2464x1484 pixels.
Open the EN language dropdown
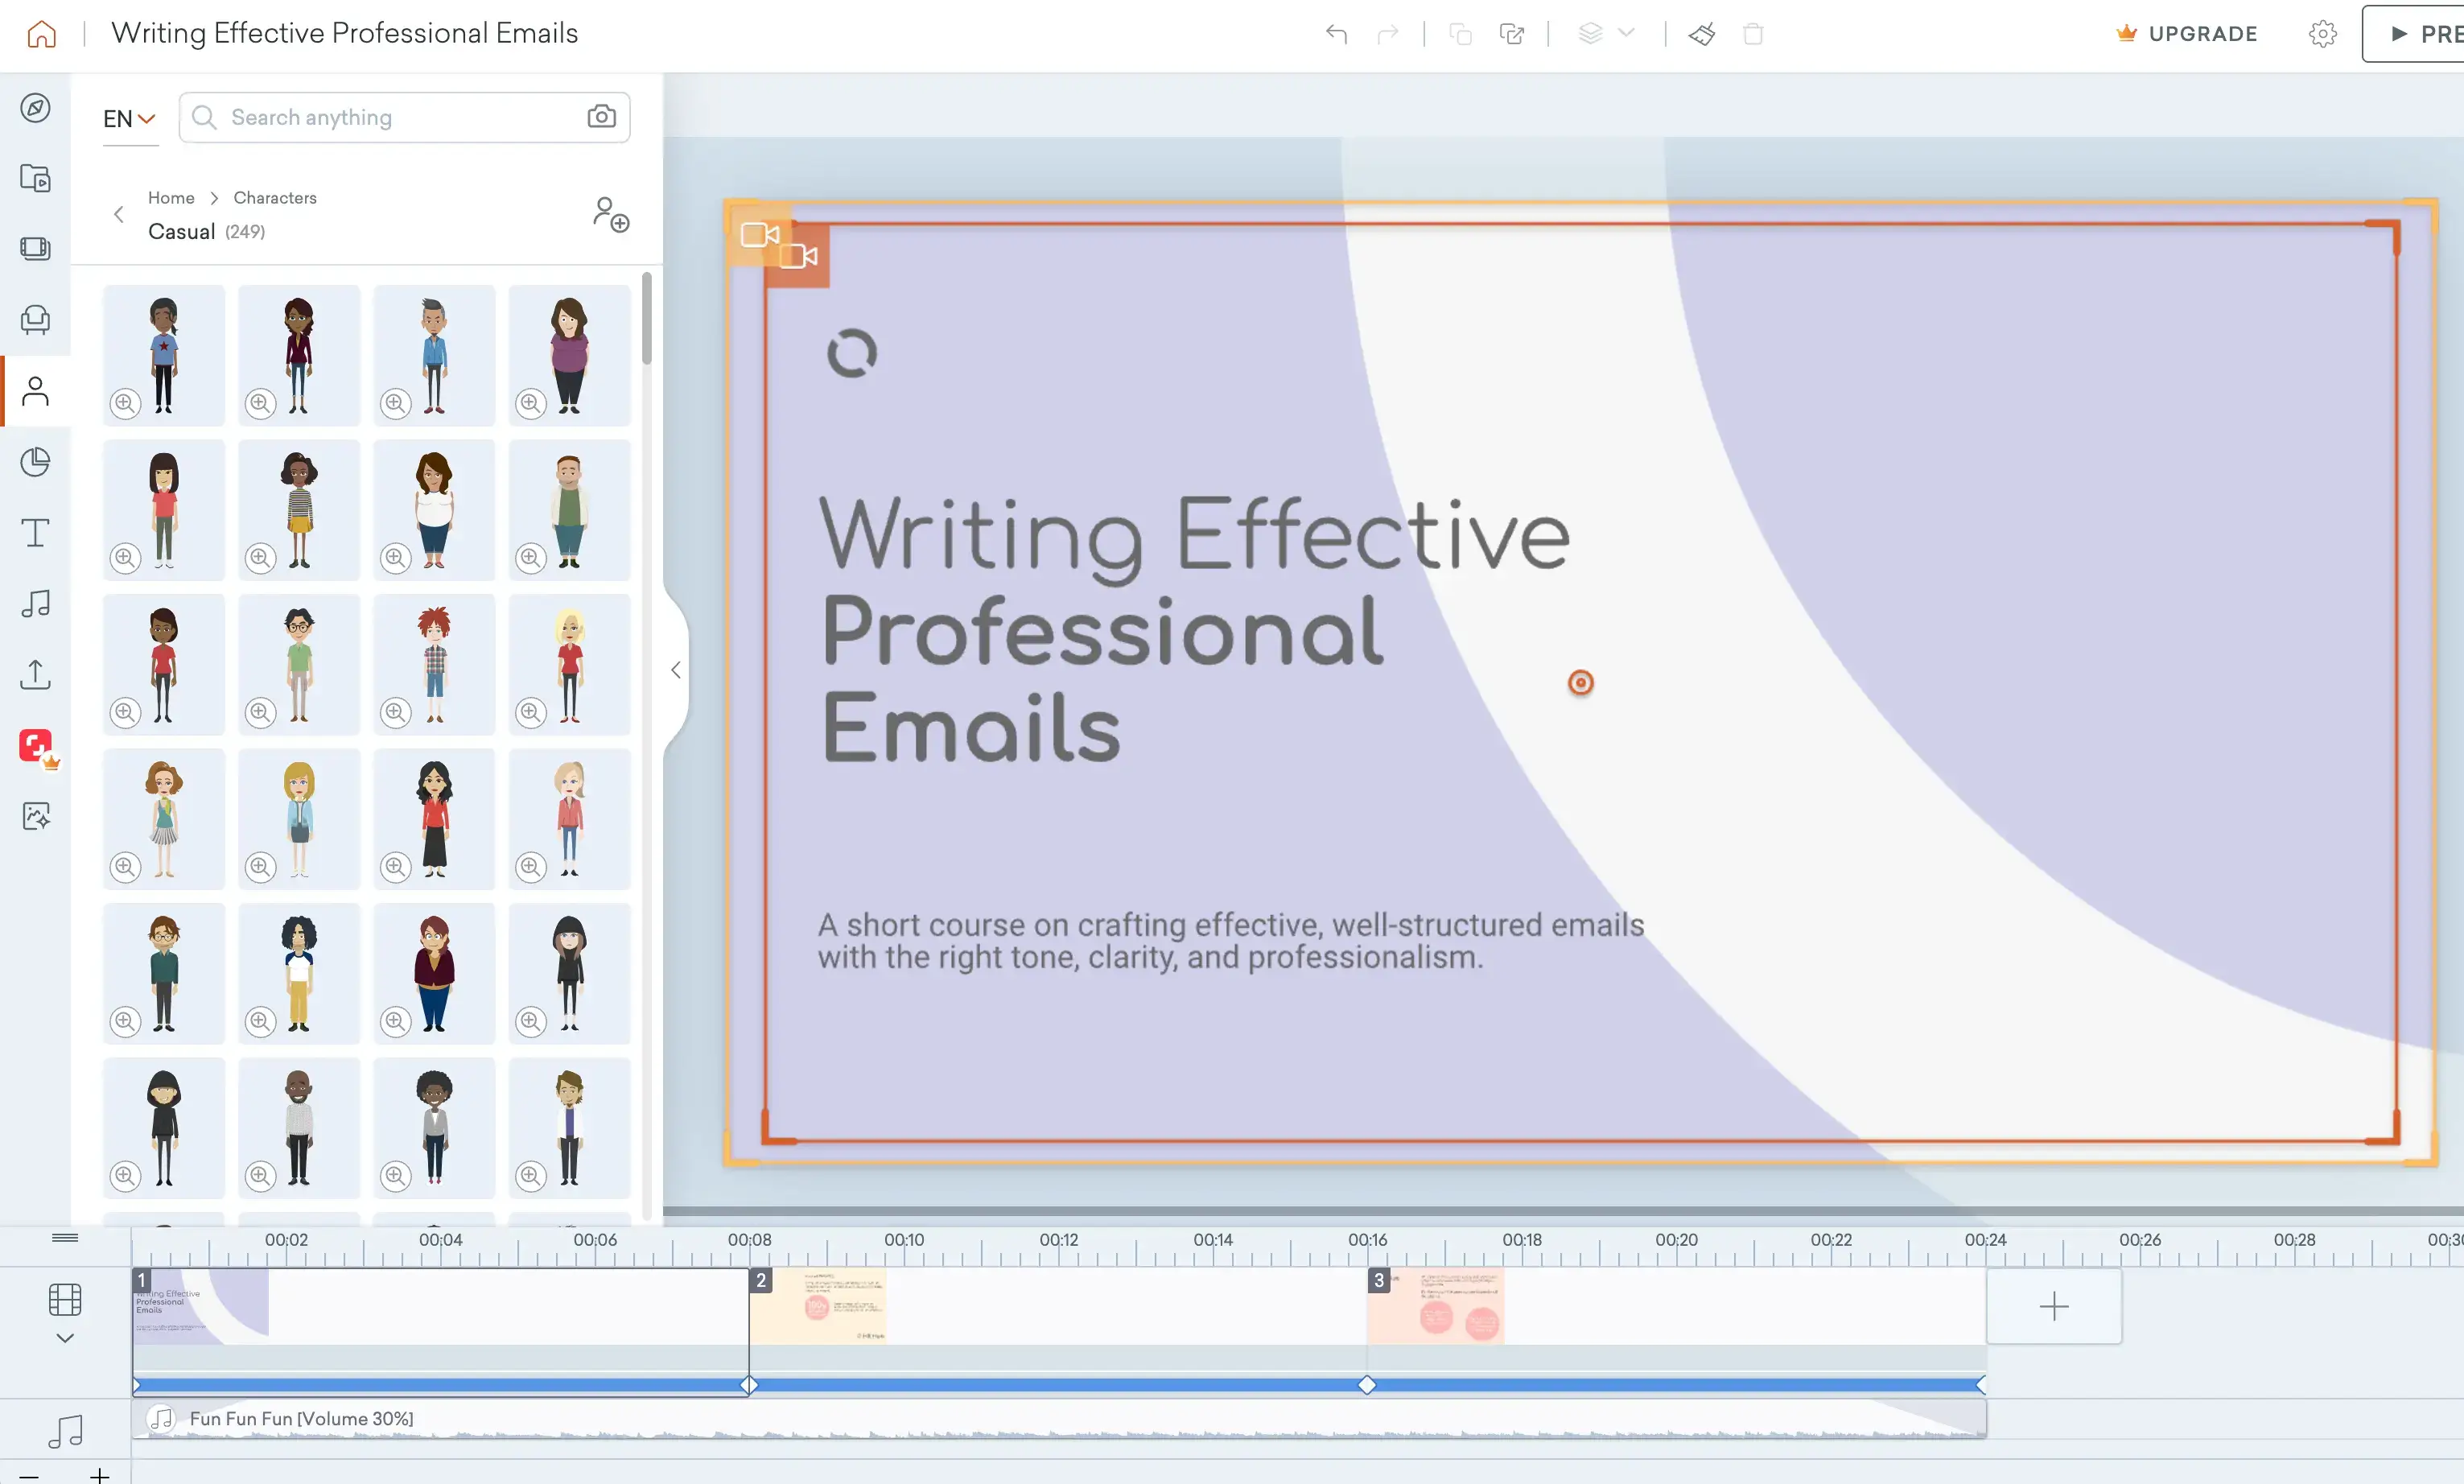click(129, 119)
